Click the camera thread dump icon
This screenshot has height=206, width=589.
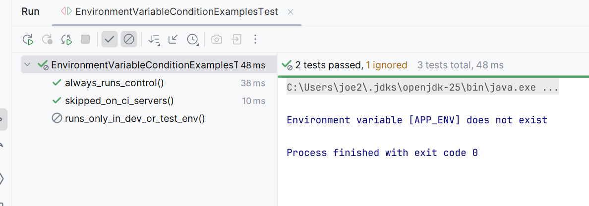[x=217, y=39]
